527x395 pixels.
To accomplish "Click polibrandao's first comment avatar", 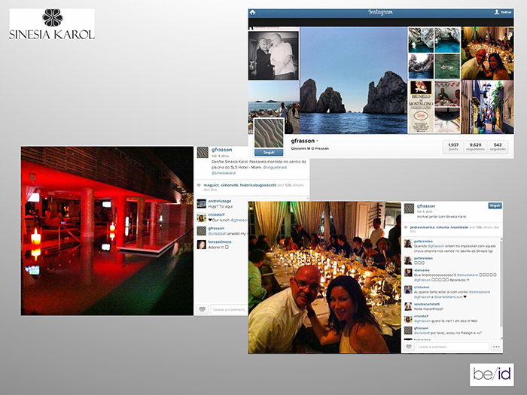I will click(408, 244).
